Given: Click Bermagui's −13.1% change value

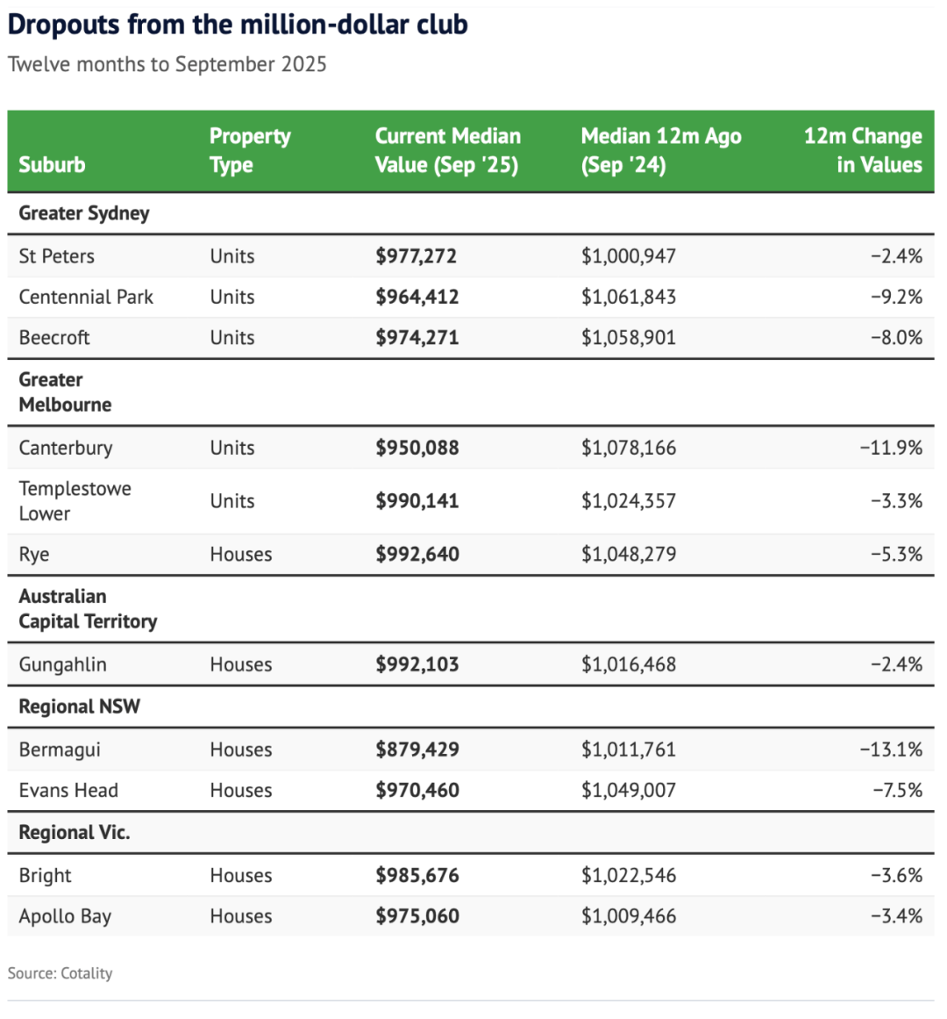Looking at the screenshot, I should coord(891,750).
